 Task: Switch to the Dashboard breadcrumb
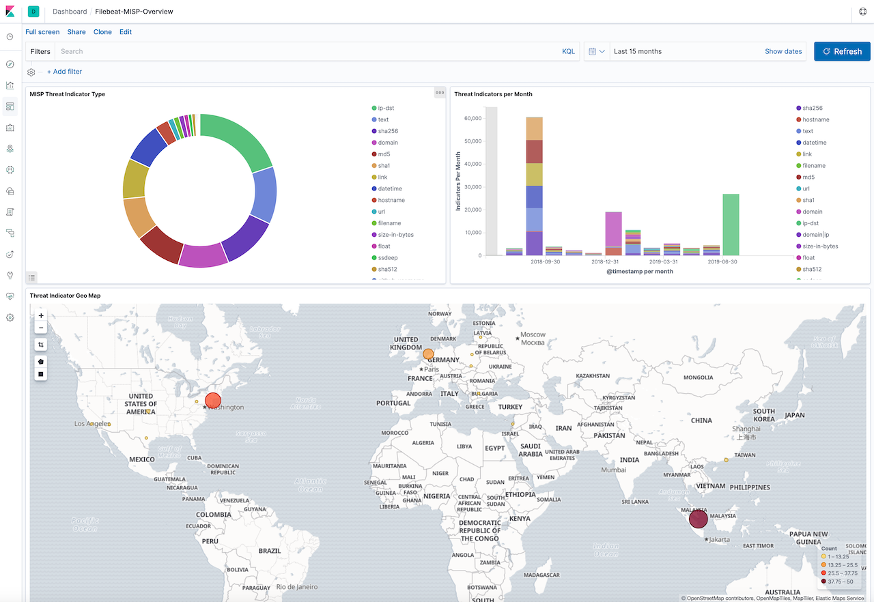pos(70,11)
